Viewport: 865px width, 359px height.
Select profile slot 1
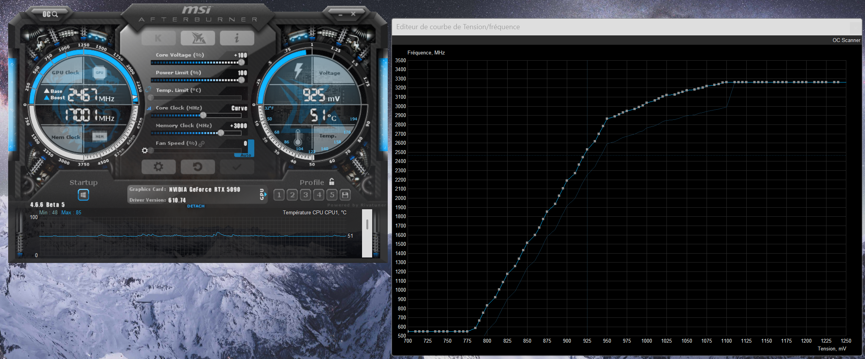[x=279, y=195]
